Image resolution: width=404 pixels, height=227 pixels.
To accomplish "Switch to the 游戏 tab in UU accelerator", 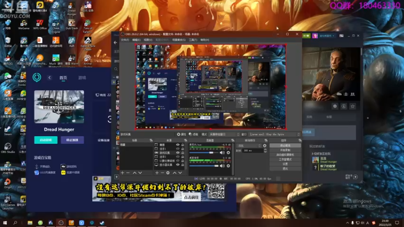I will [82, 78].
